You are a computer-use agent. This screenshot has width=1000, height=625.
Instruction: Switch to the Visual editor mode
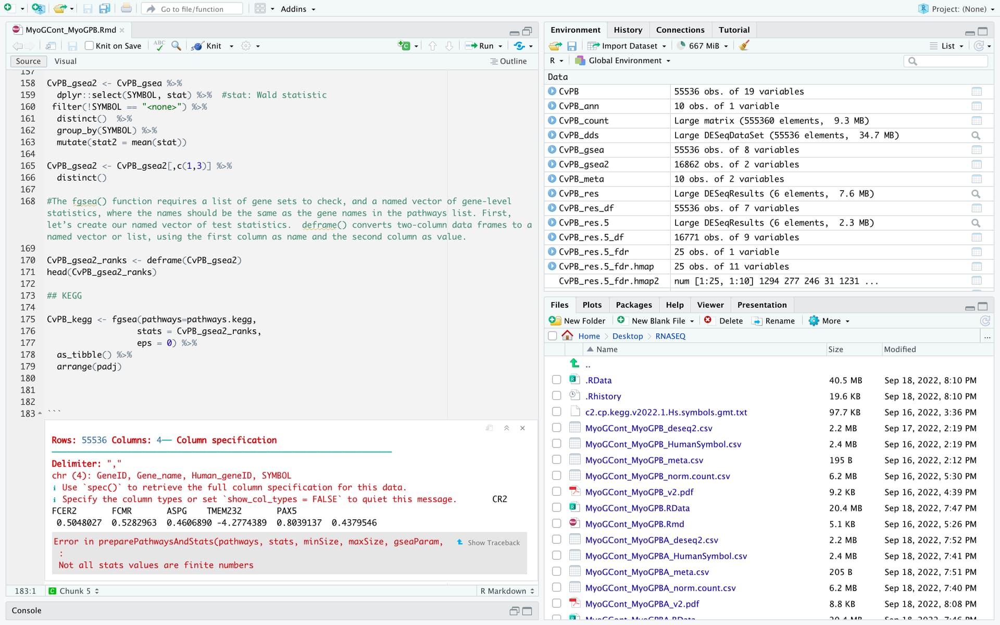coord(65,61)
